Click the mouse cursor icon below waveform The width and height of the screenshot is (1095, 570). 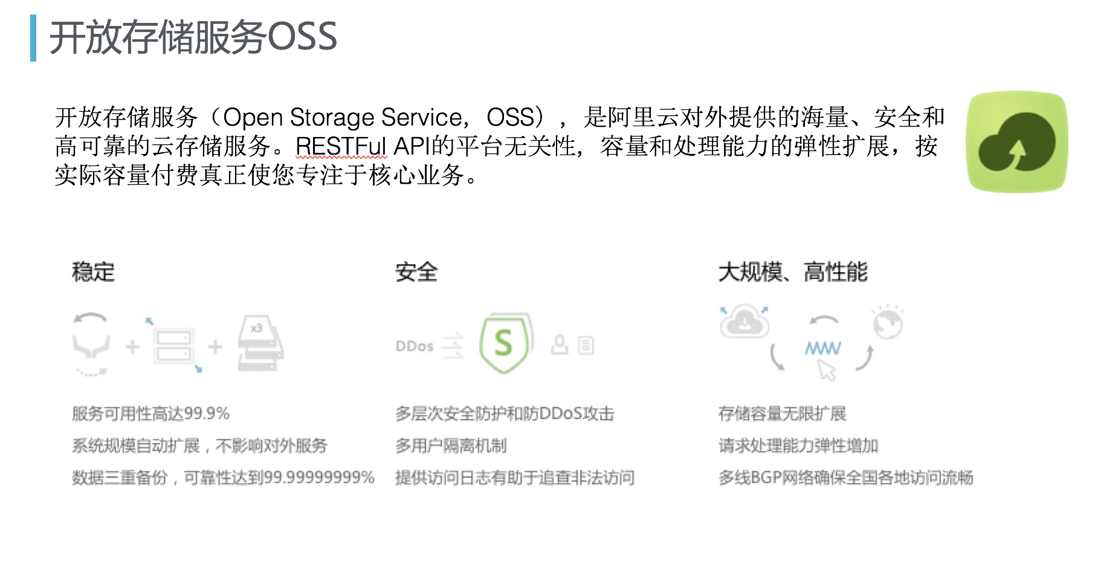826,370
